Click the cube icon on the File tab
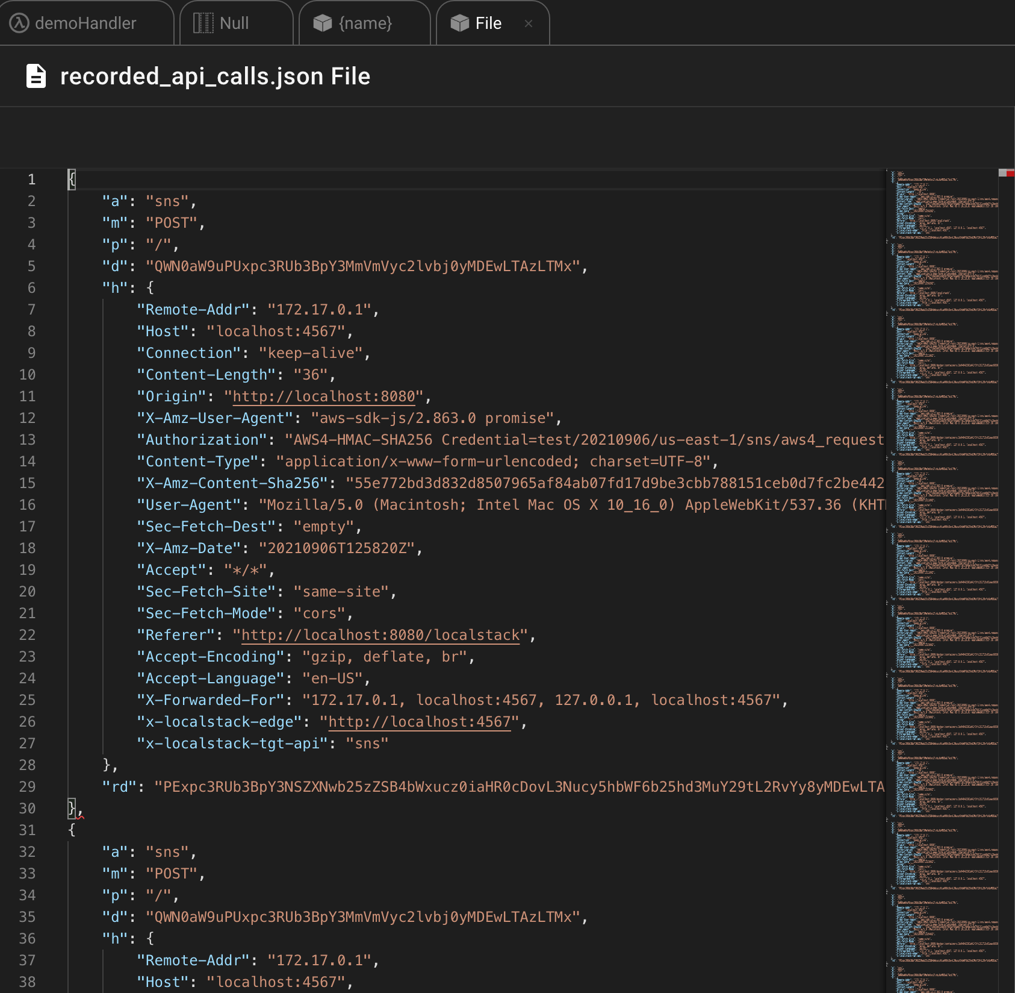 [459, 23]
